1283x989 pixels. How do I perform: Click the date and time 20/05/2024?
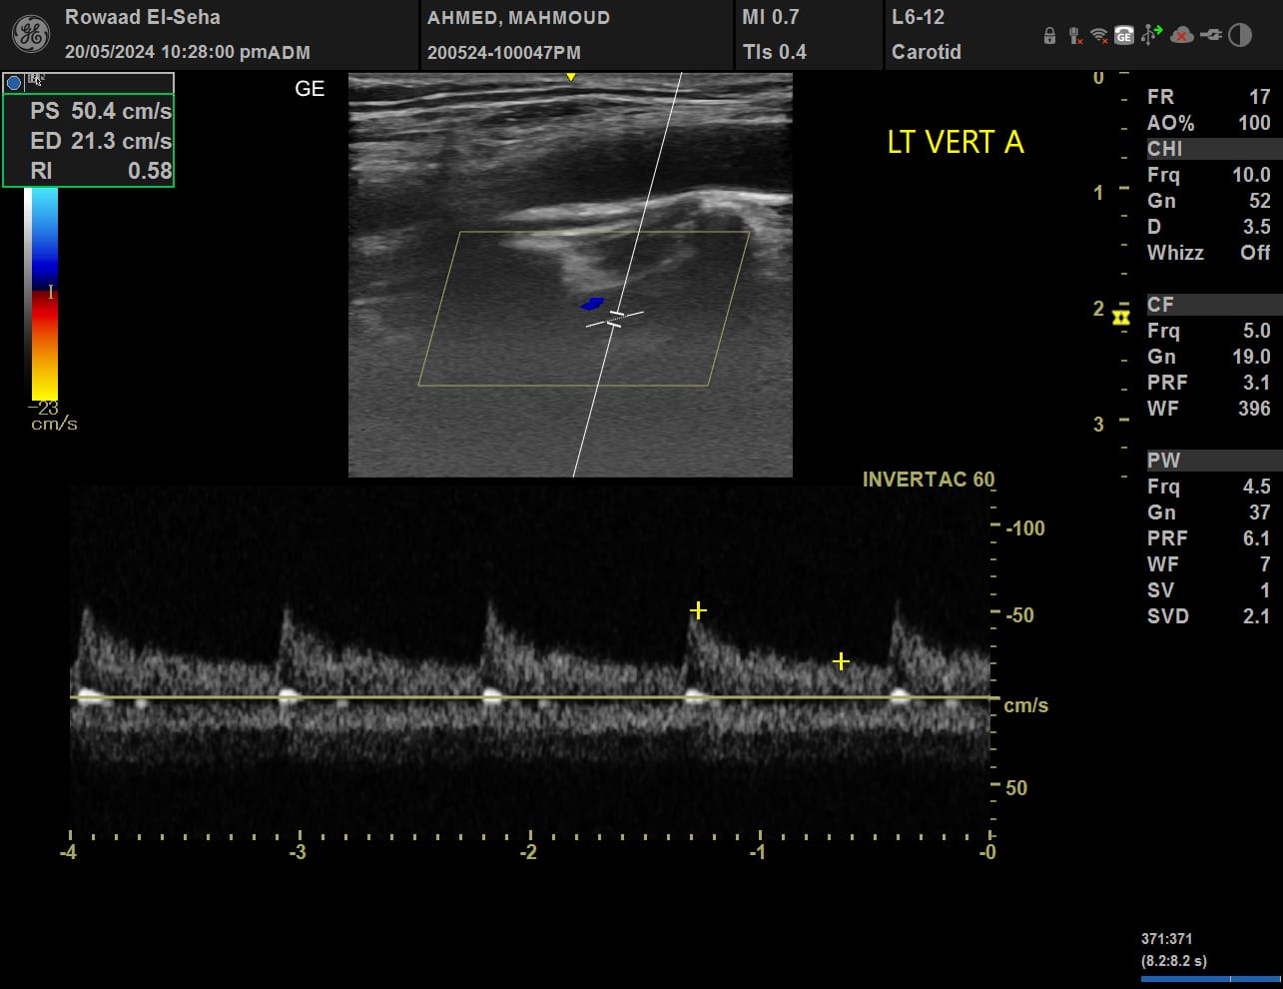188,52
